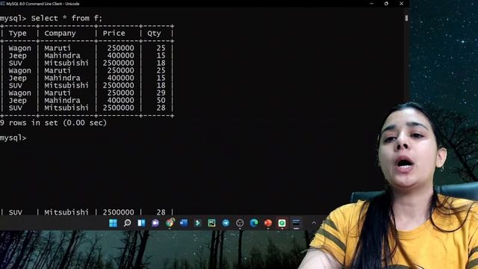Open the purple Chat icon in taskbar
Image resolution: width=478 pixels, height=269 pixels.
tap(155, 223)
